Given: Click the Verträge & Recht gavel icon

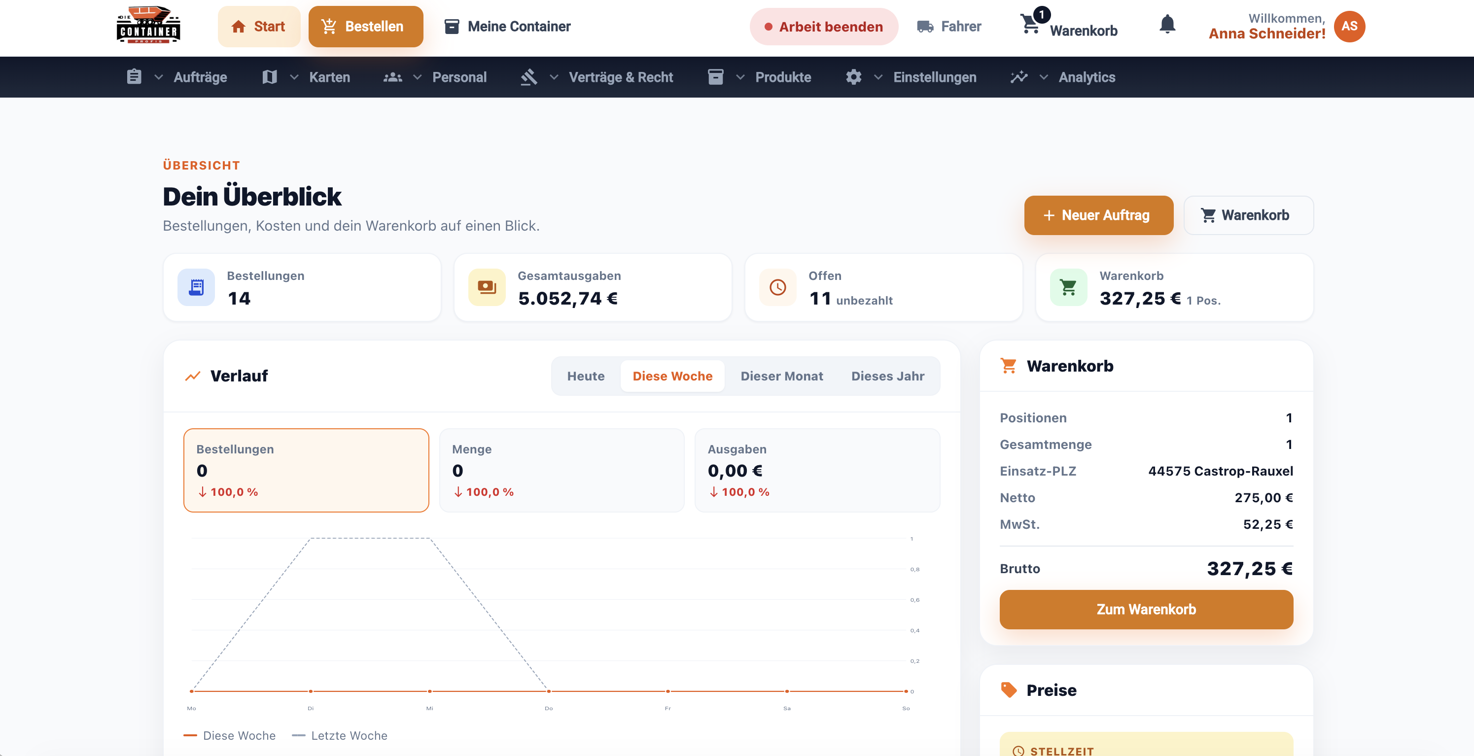Looking at the screenshot, I should tap(529, 76).
